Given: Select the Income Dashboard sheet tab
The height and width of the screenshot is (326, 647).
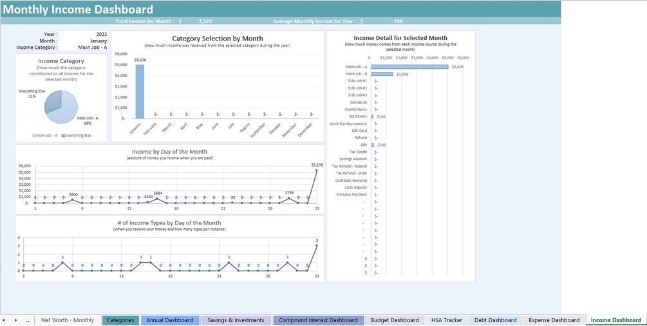Looking at the screenshot, I should coord(616,320).
